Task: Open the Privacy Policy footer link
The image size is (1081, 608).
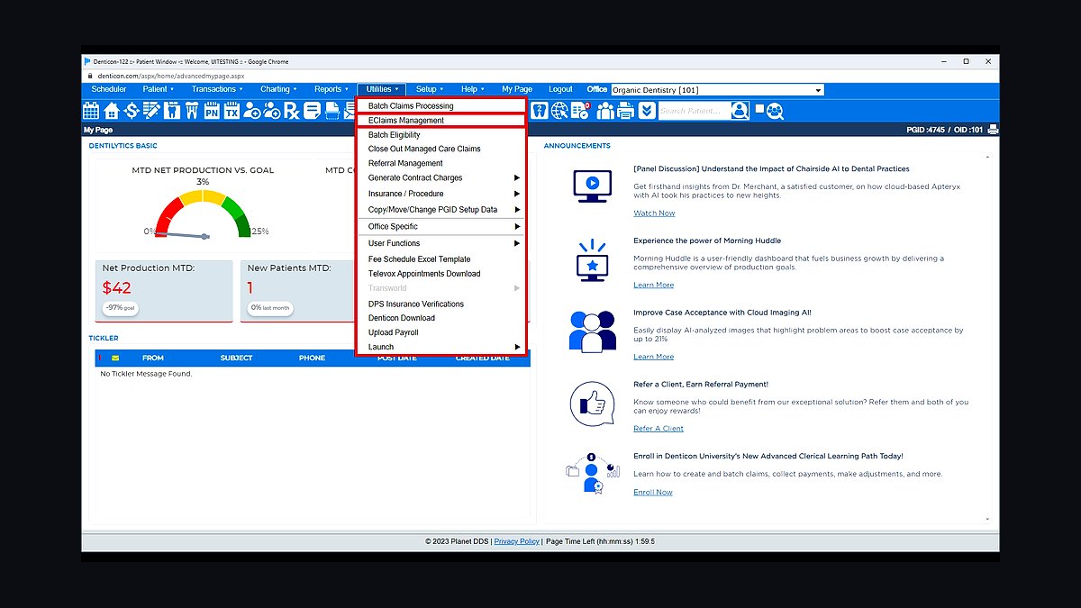Action: 517,541
